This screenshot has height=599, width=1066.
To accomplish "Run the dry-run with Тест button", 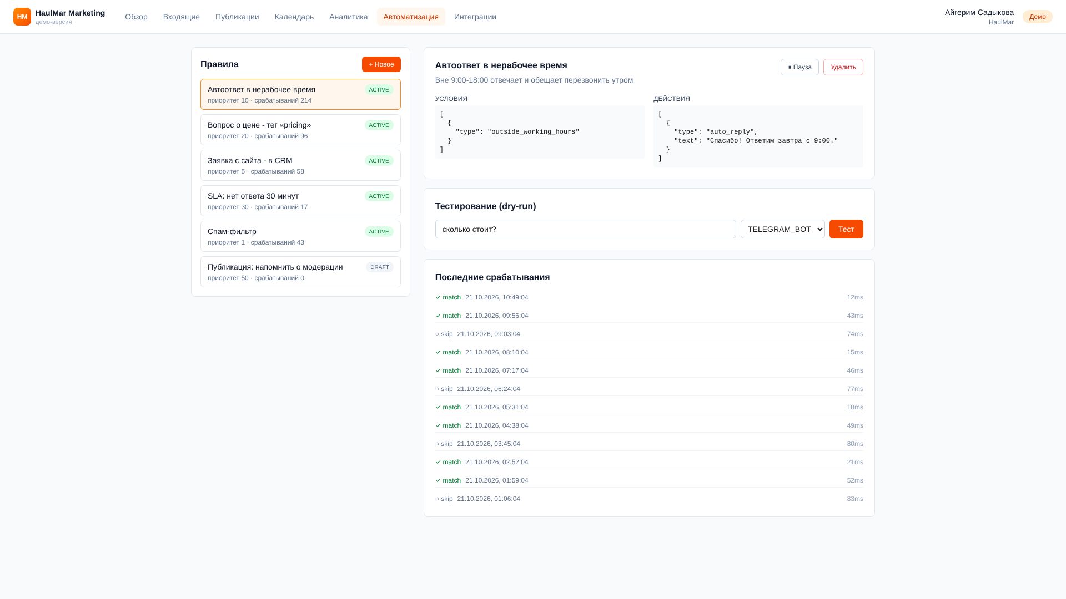I will click(846, 229).
